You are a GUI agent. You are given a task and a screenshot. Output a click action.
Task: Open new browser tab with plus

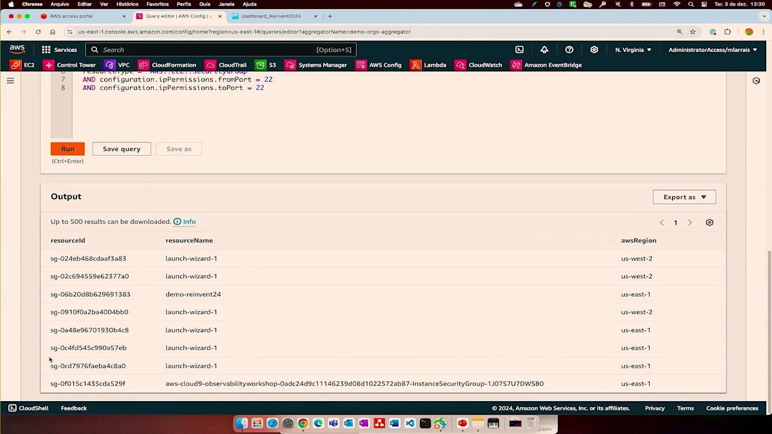(330, 16)
